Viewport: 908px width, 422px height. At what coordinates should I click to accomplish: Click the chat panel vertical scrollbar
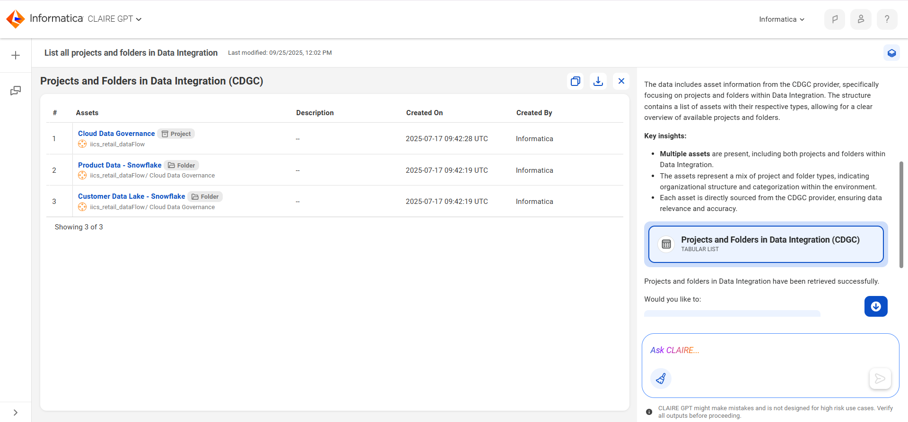[x=901, y=215]
